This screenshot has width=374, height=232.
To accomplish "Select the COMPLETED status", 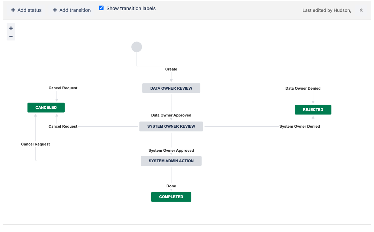I will pyautogui.click(x=171, y=197).
